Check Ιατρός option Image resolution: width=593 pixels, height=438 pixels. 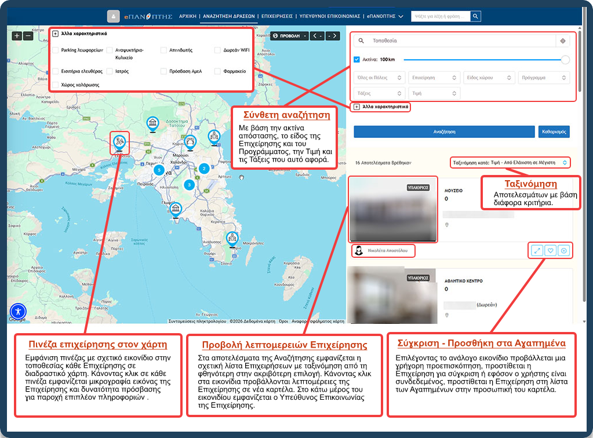coord(110,71)
